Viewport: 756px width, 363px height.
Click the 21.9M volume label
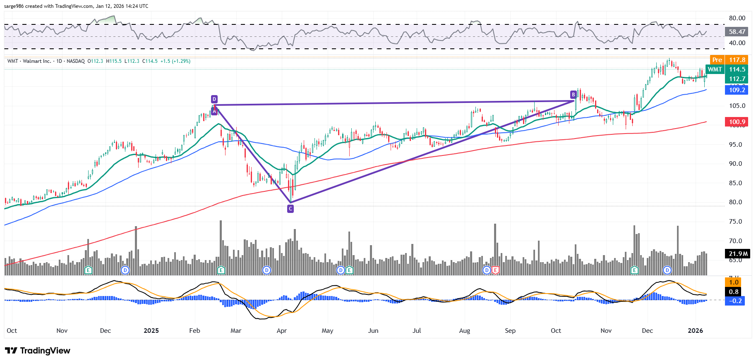738,254
